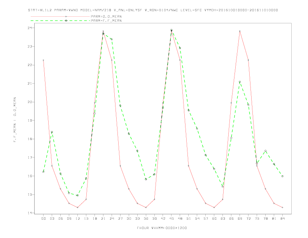
Task: Click the y-axis title F.F_MEAN | O.O_MEAN
Action: (x=15, y=120)
